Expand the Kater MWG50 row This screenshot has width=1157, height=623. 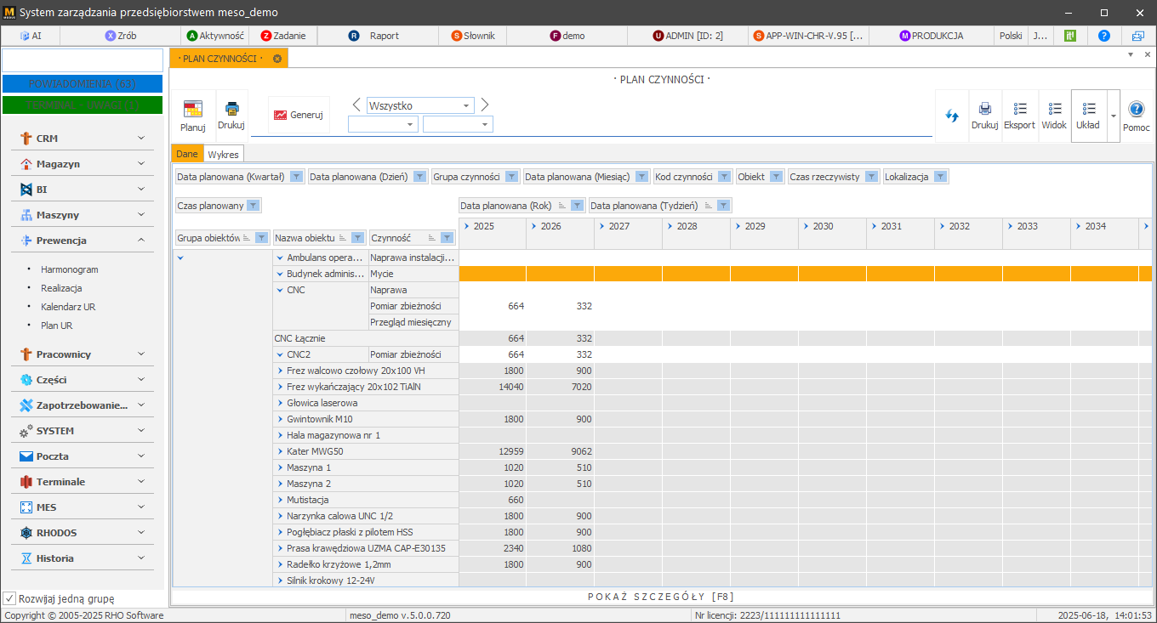click(x=279, y=451)
